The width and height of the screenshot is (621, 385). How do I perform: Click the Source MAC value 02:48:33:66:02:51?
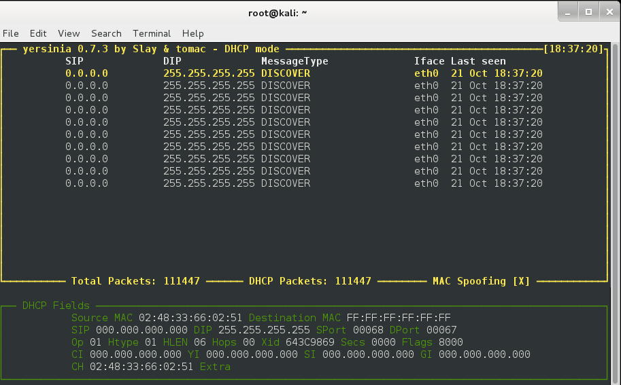pos(190,318)
